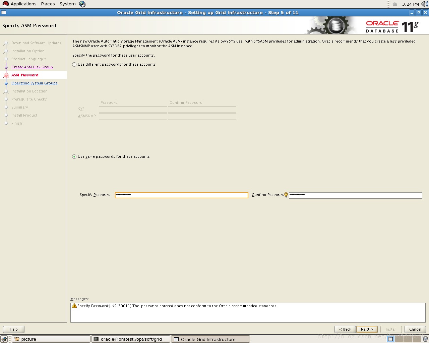Click the SYS password field
Screen dimensions: 429x343
(x=133, y=110)
